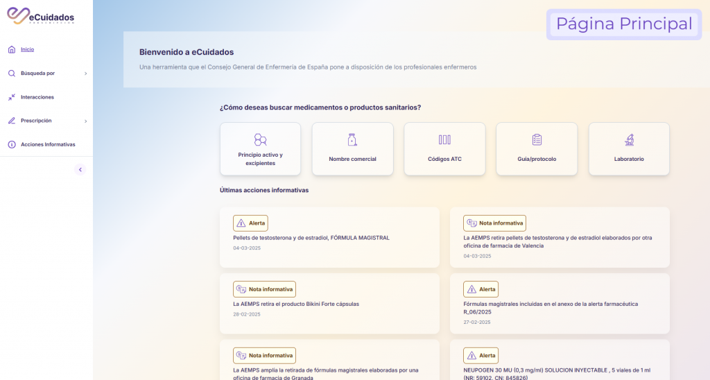Collapse the sidebar with the arrow button
710x380 pixels.
pos(80,169)
